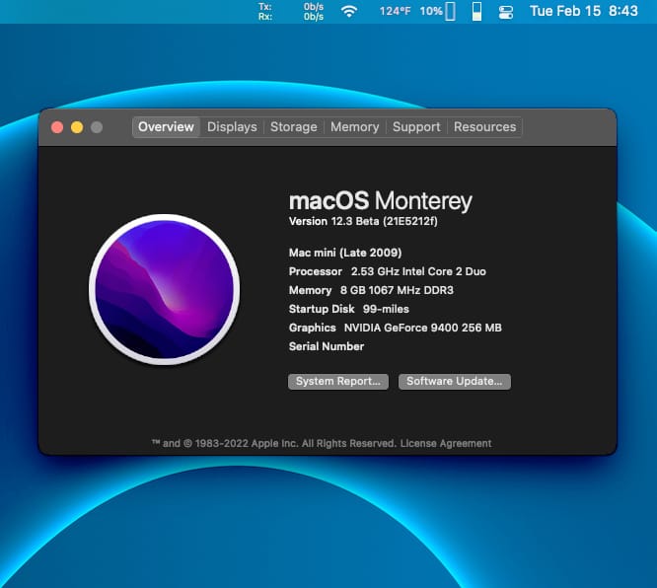Minimize the About This Mac window
Image resolution: width=657 pixels, height=588 pixels.
click(x=77, y=127)
